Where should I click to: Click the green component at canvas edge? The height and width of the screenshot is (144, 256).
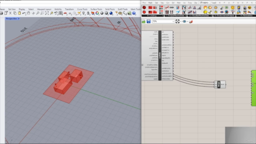point(254,88)
